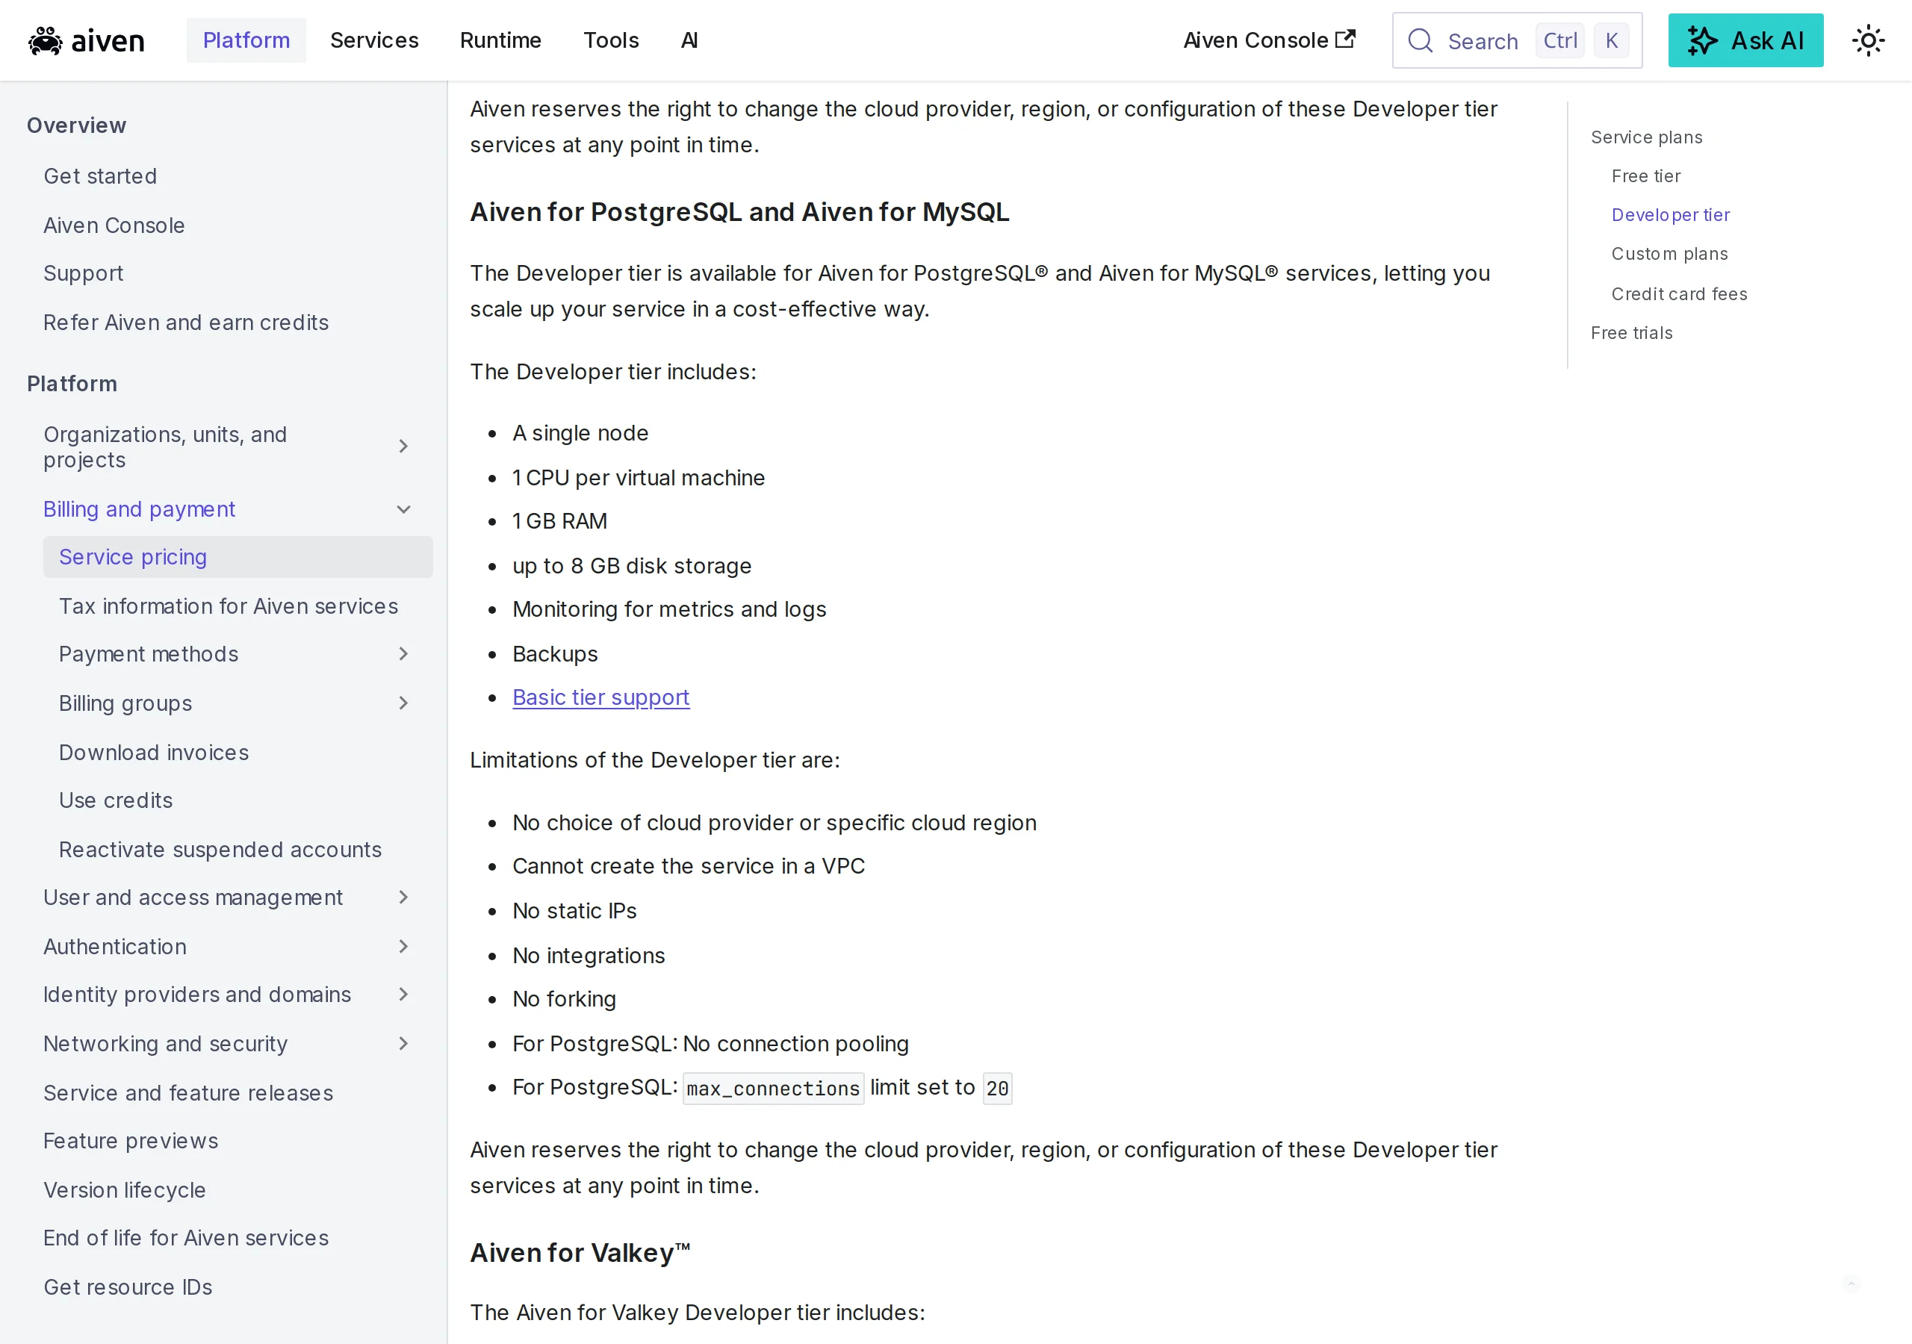Viewport: 1912px width, 1344px height.
Task: Expand the Billing groups chevron
Action: pyautogui.click(x=403, y=703)
